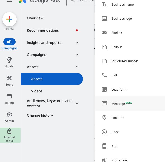
Task: Go to Overview
Action: 35,18
